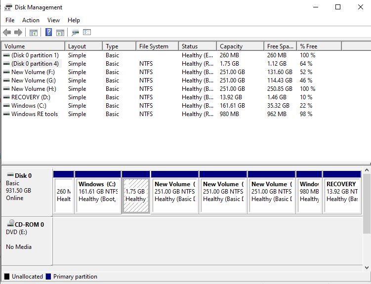Select RECOVERY (D:) in volume list
The image size is (371, 284).
point(31,97)
